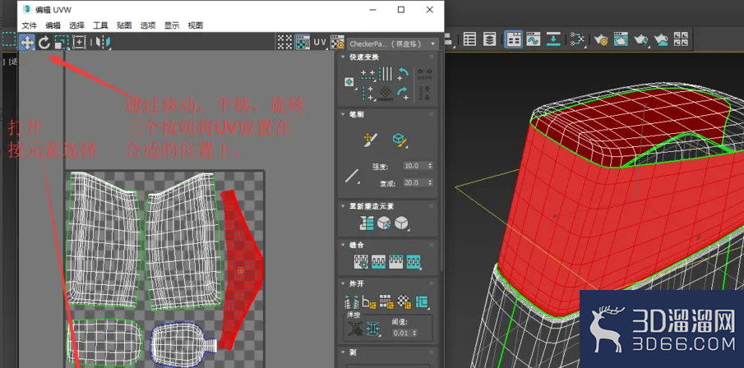The image size is (744, 368).
Task: Click the Stitch to Target button in 缝合
Action: tap(361, 261)
